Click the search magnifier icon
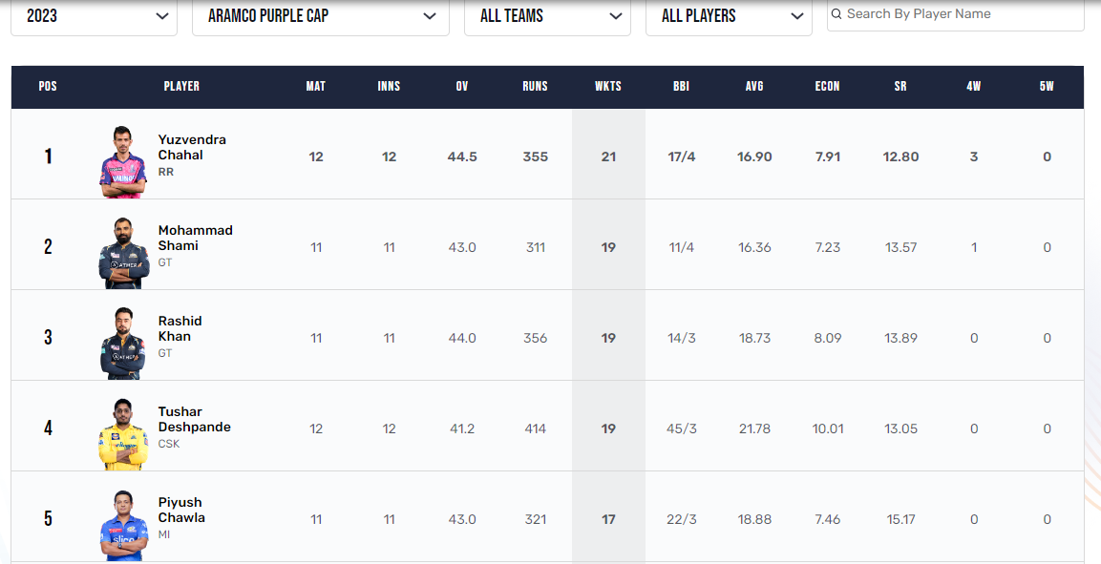The height and width of the screenshot is (564, 1101). point(836,14)
